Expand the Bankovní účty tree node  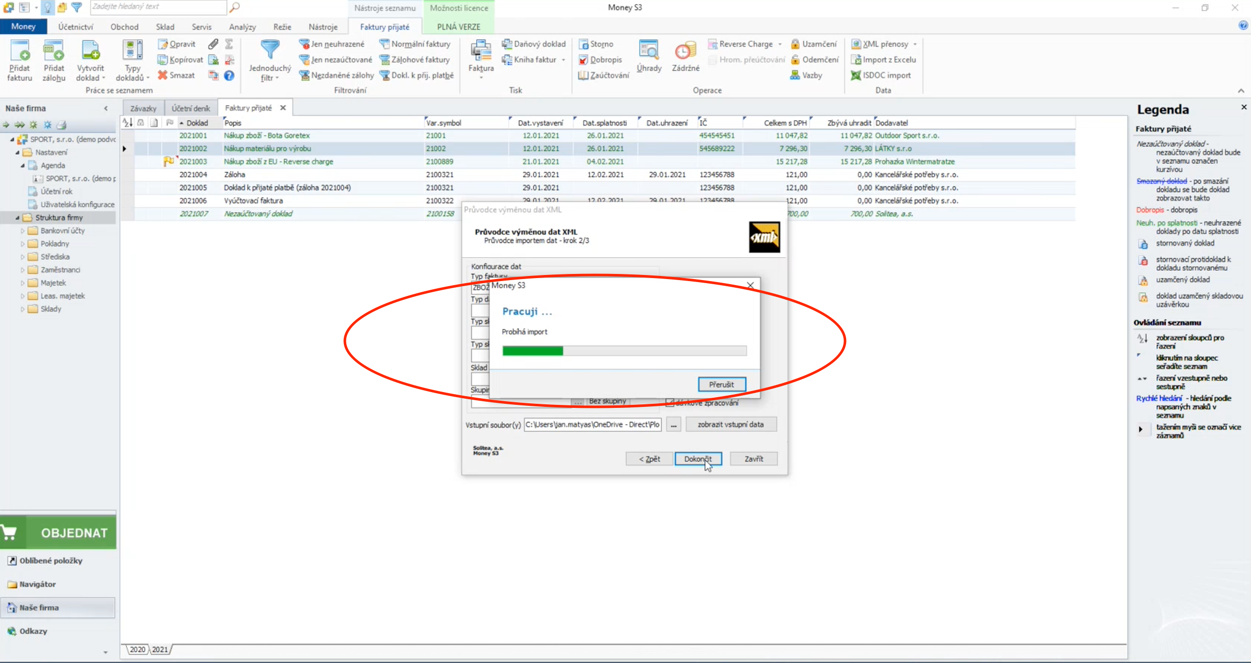pyautogui.click(x=22, y=231)
